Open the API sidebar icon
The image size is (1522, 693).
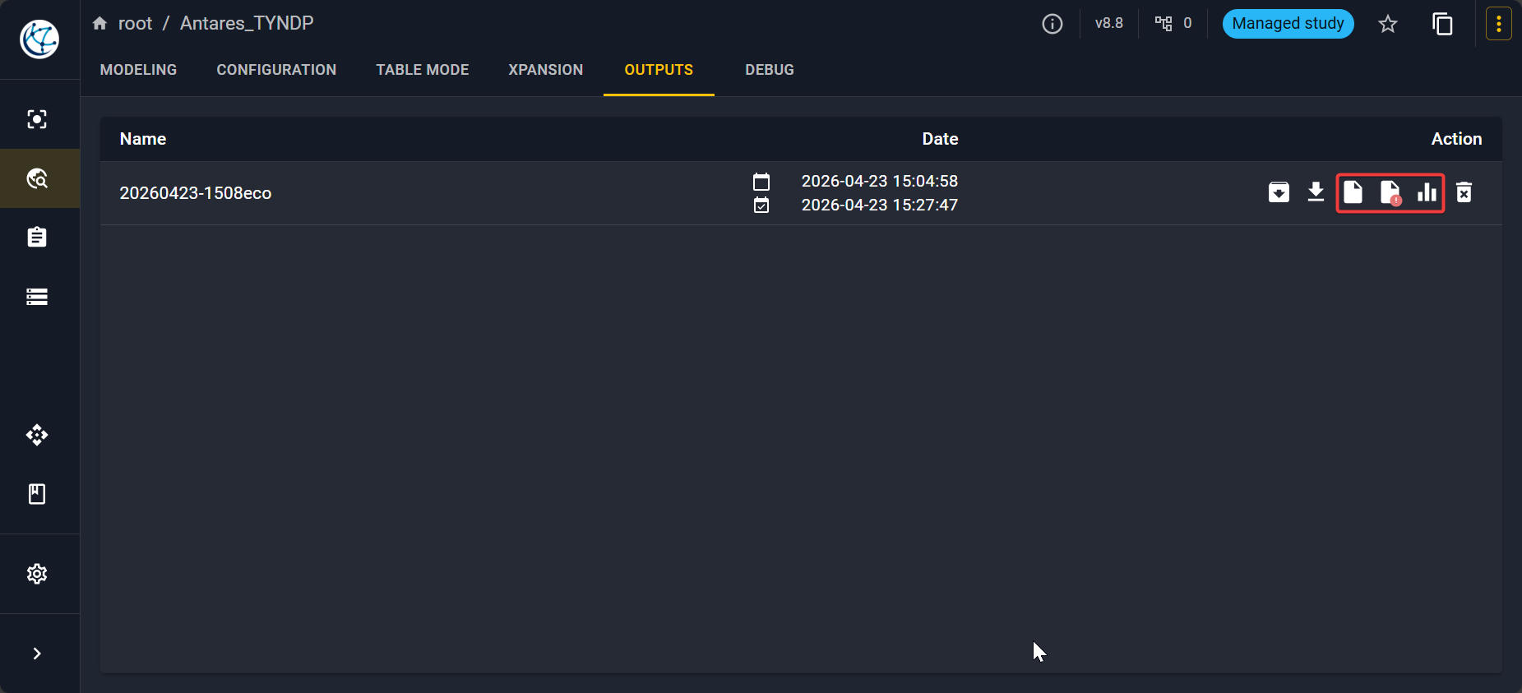[37, 435]
